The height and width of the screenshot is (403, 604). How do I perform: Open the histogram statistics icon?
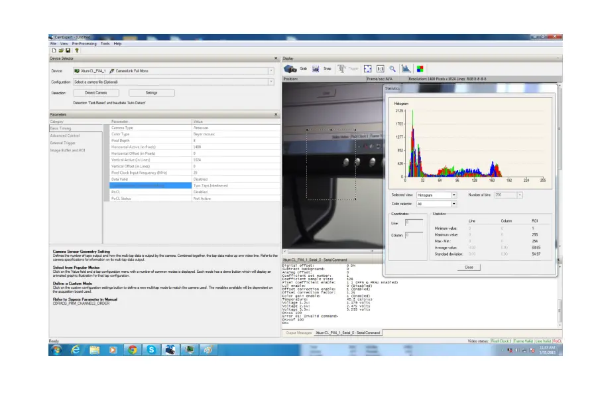coord(406,68)
